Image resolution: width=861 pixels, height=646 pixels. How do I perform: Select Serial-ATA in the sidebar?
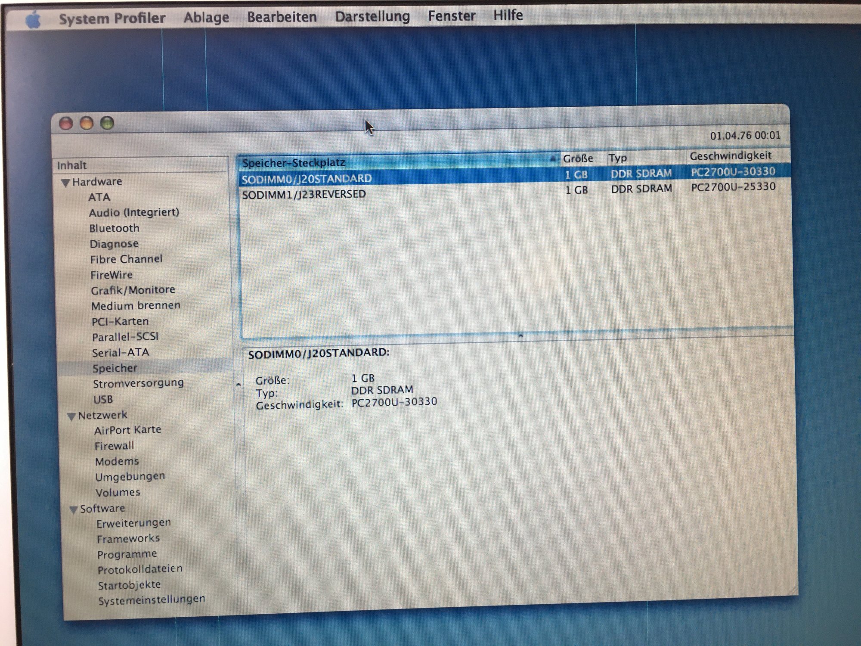[121, 353]
